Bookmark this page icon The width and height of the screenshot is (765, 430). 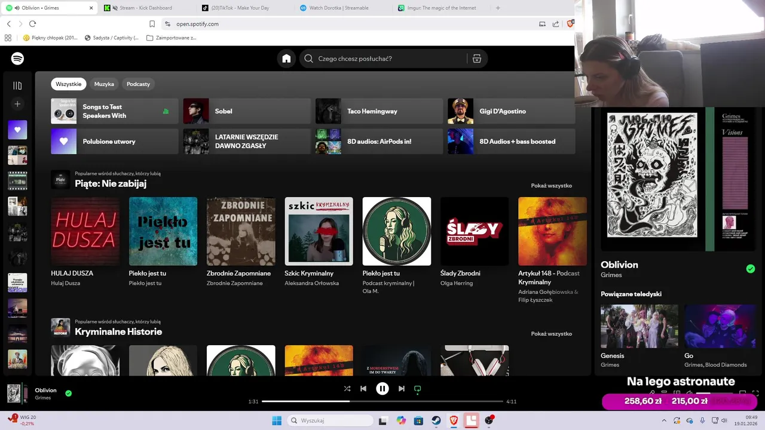click(x=152, y=24)
